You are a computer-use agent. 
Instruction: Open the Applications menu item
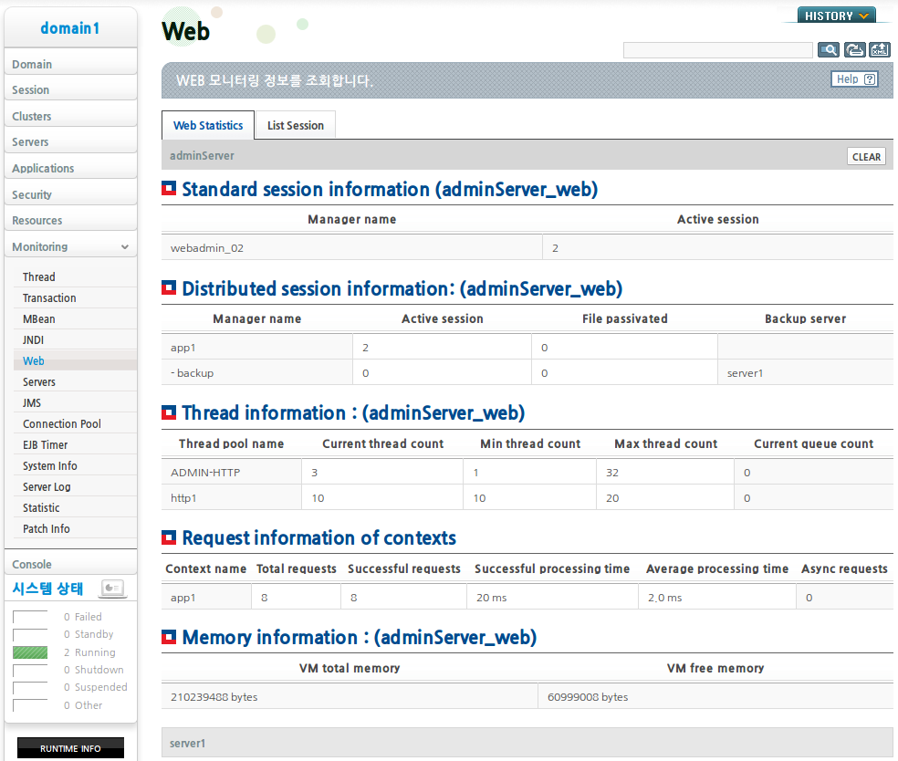point(70,168)
